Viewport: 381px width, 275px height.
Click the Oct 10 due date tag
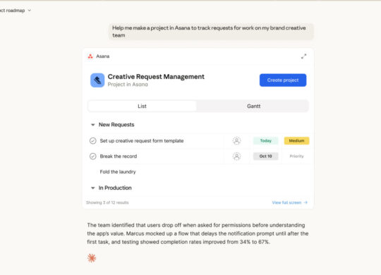click(265, 157)
